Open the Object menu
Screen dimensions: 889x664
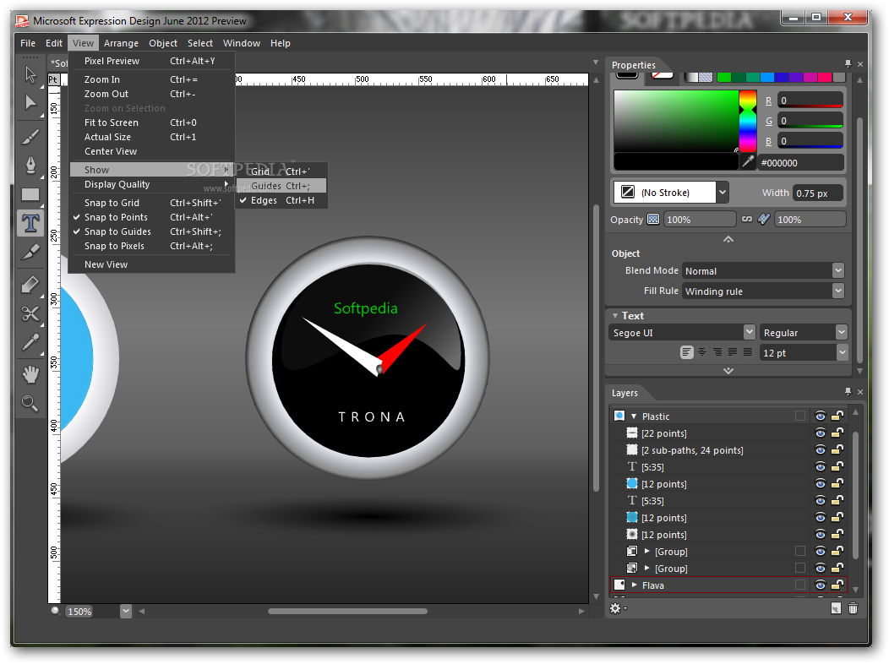coord(163,43)
